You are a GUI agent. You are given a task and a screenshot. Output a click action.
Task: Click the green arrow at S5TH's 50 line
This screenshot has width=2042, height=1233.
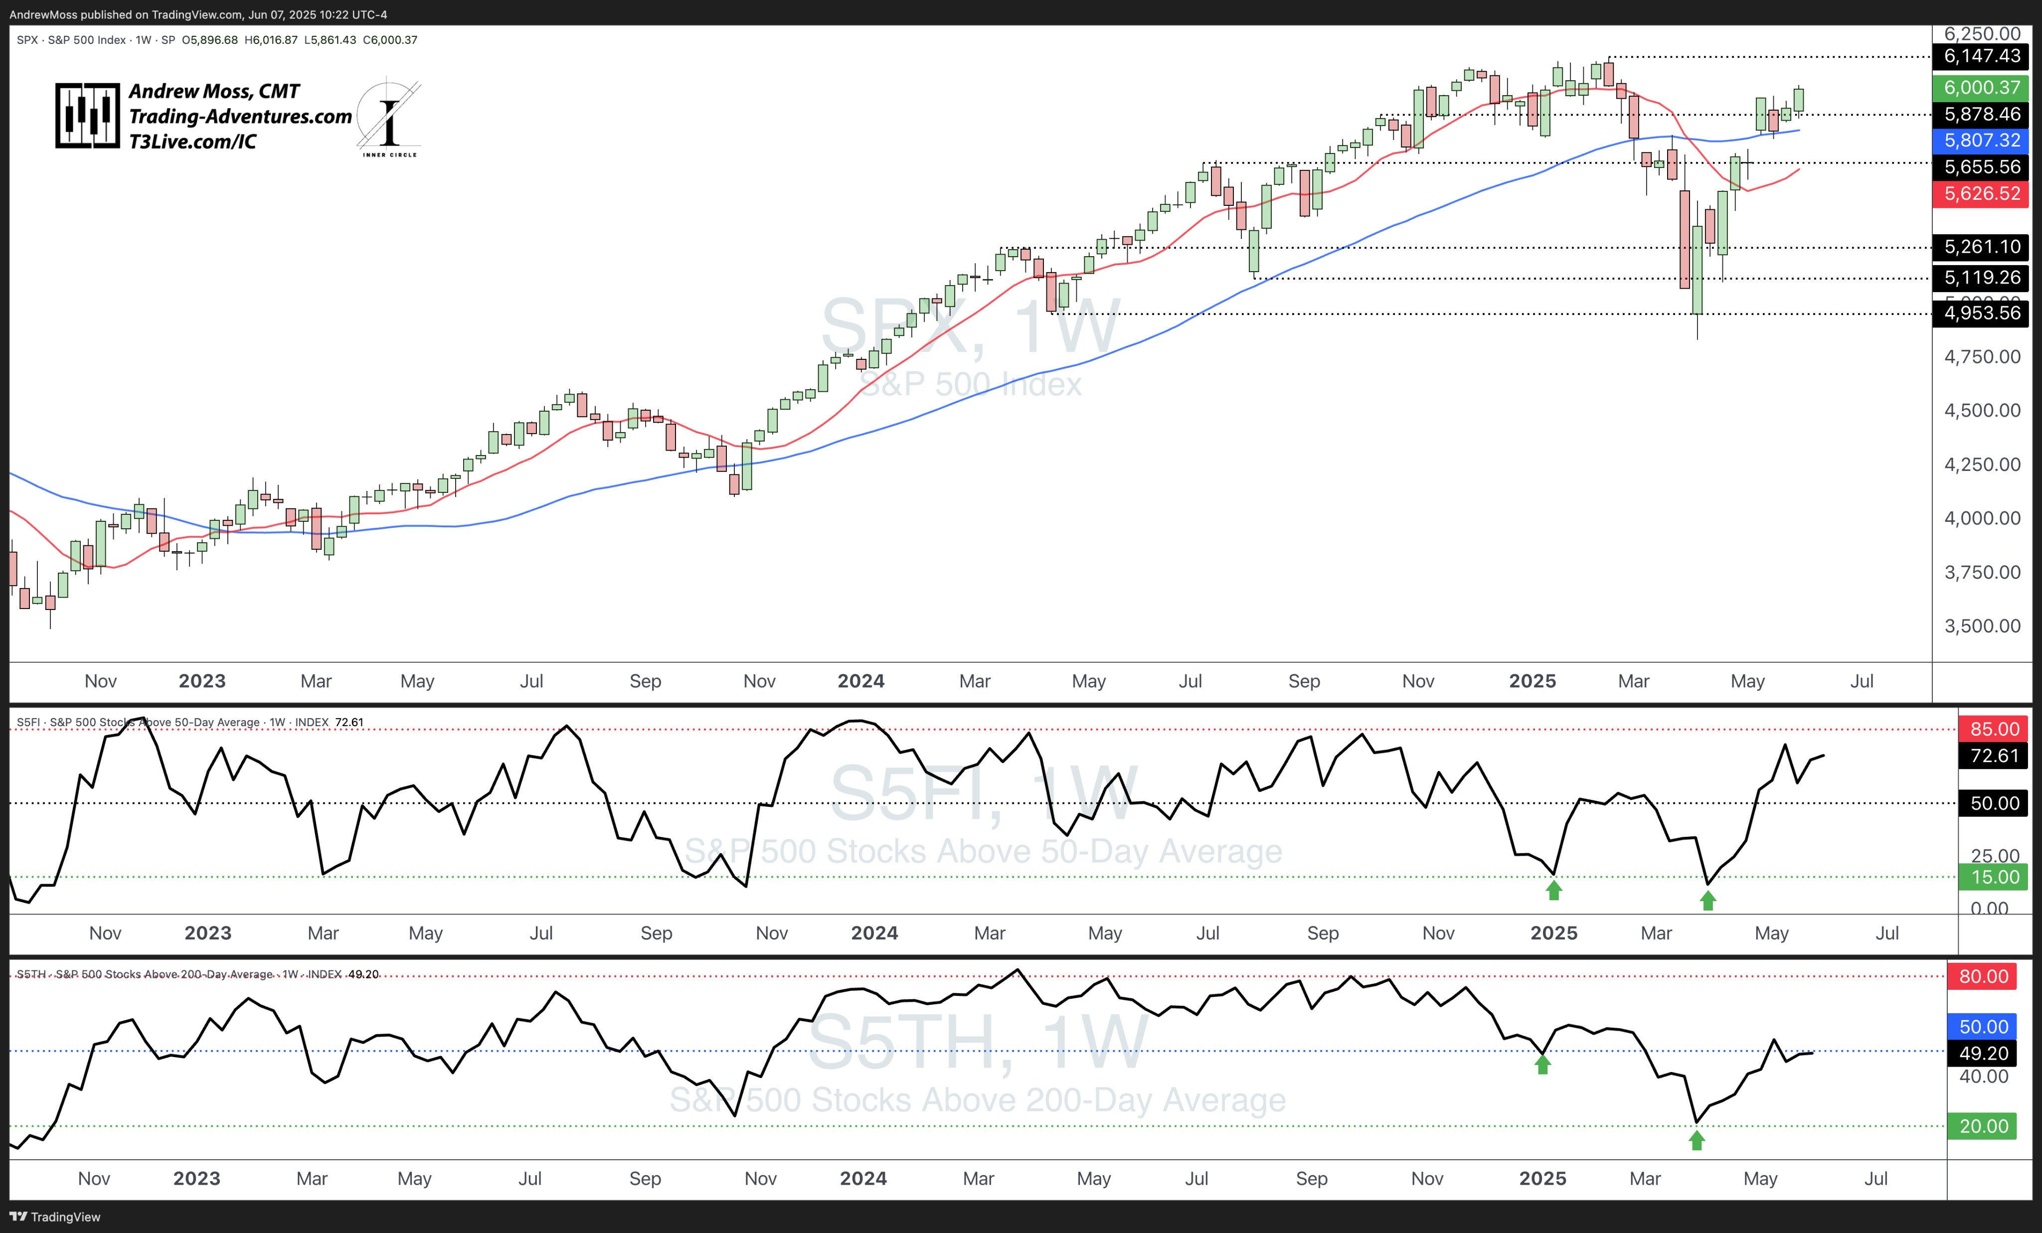pyautogui.click(x=1542, y=1065)
